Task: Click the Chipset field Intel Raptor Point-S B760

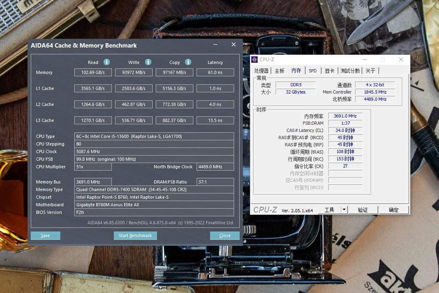Action: 154,197
